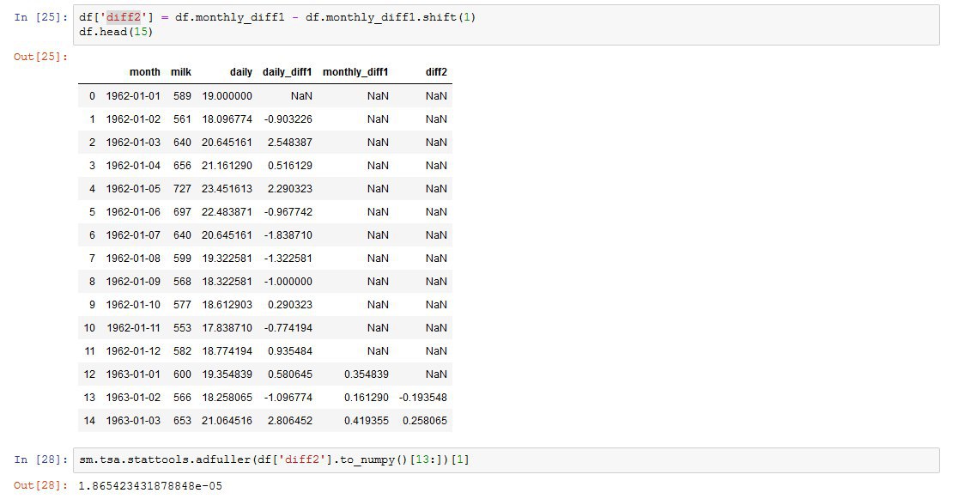The height and width of the screenshot is (499, 958).
Task: Click daily_diff1 value -0.903226
Action: tap(288, 119)
